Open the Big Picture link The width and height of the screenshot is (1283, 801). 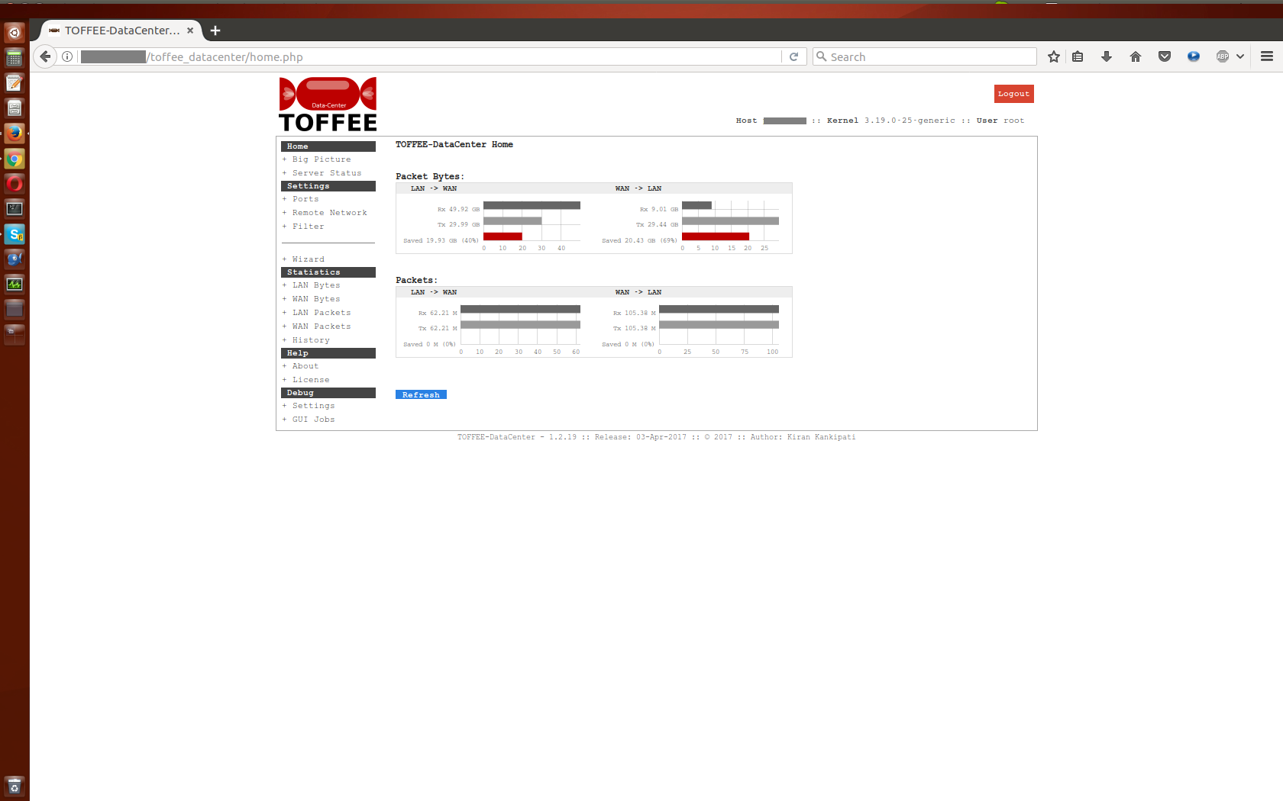pyautogui.click(x=322, y=159)
